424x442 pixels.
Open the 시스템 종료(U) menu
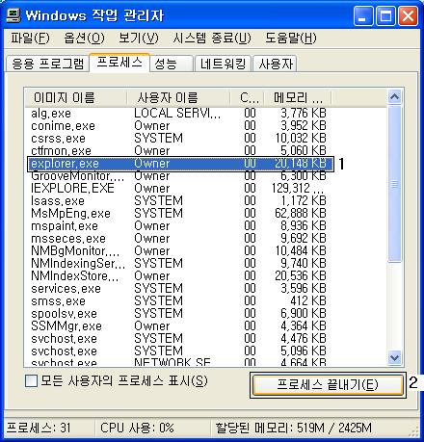[x=212, y=39]
